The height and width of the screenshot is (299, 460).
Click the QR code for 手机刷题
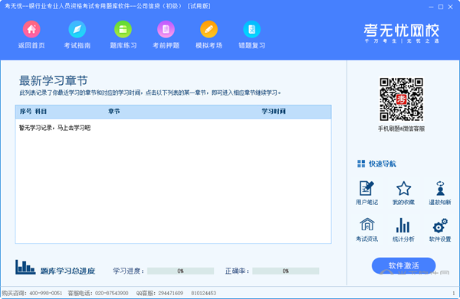click(401, 99)
